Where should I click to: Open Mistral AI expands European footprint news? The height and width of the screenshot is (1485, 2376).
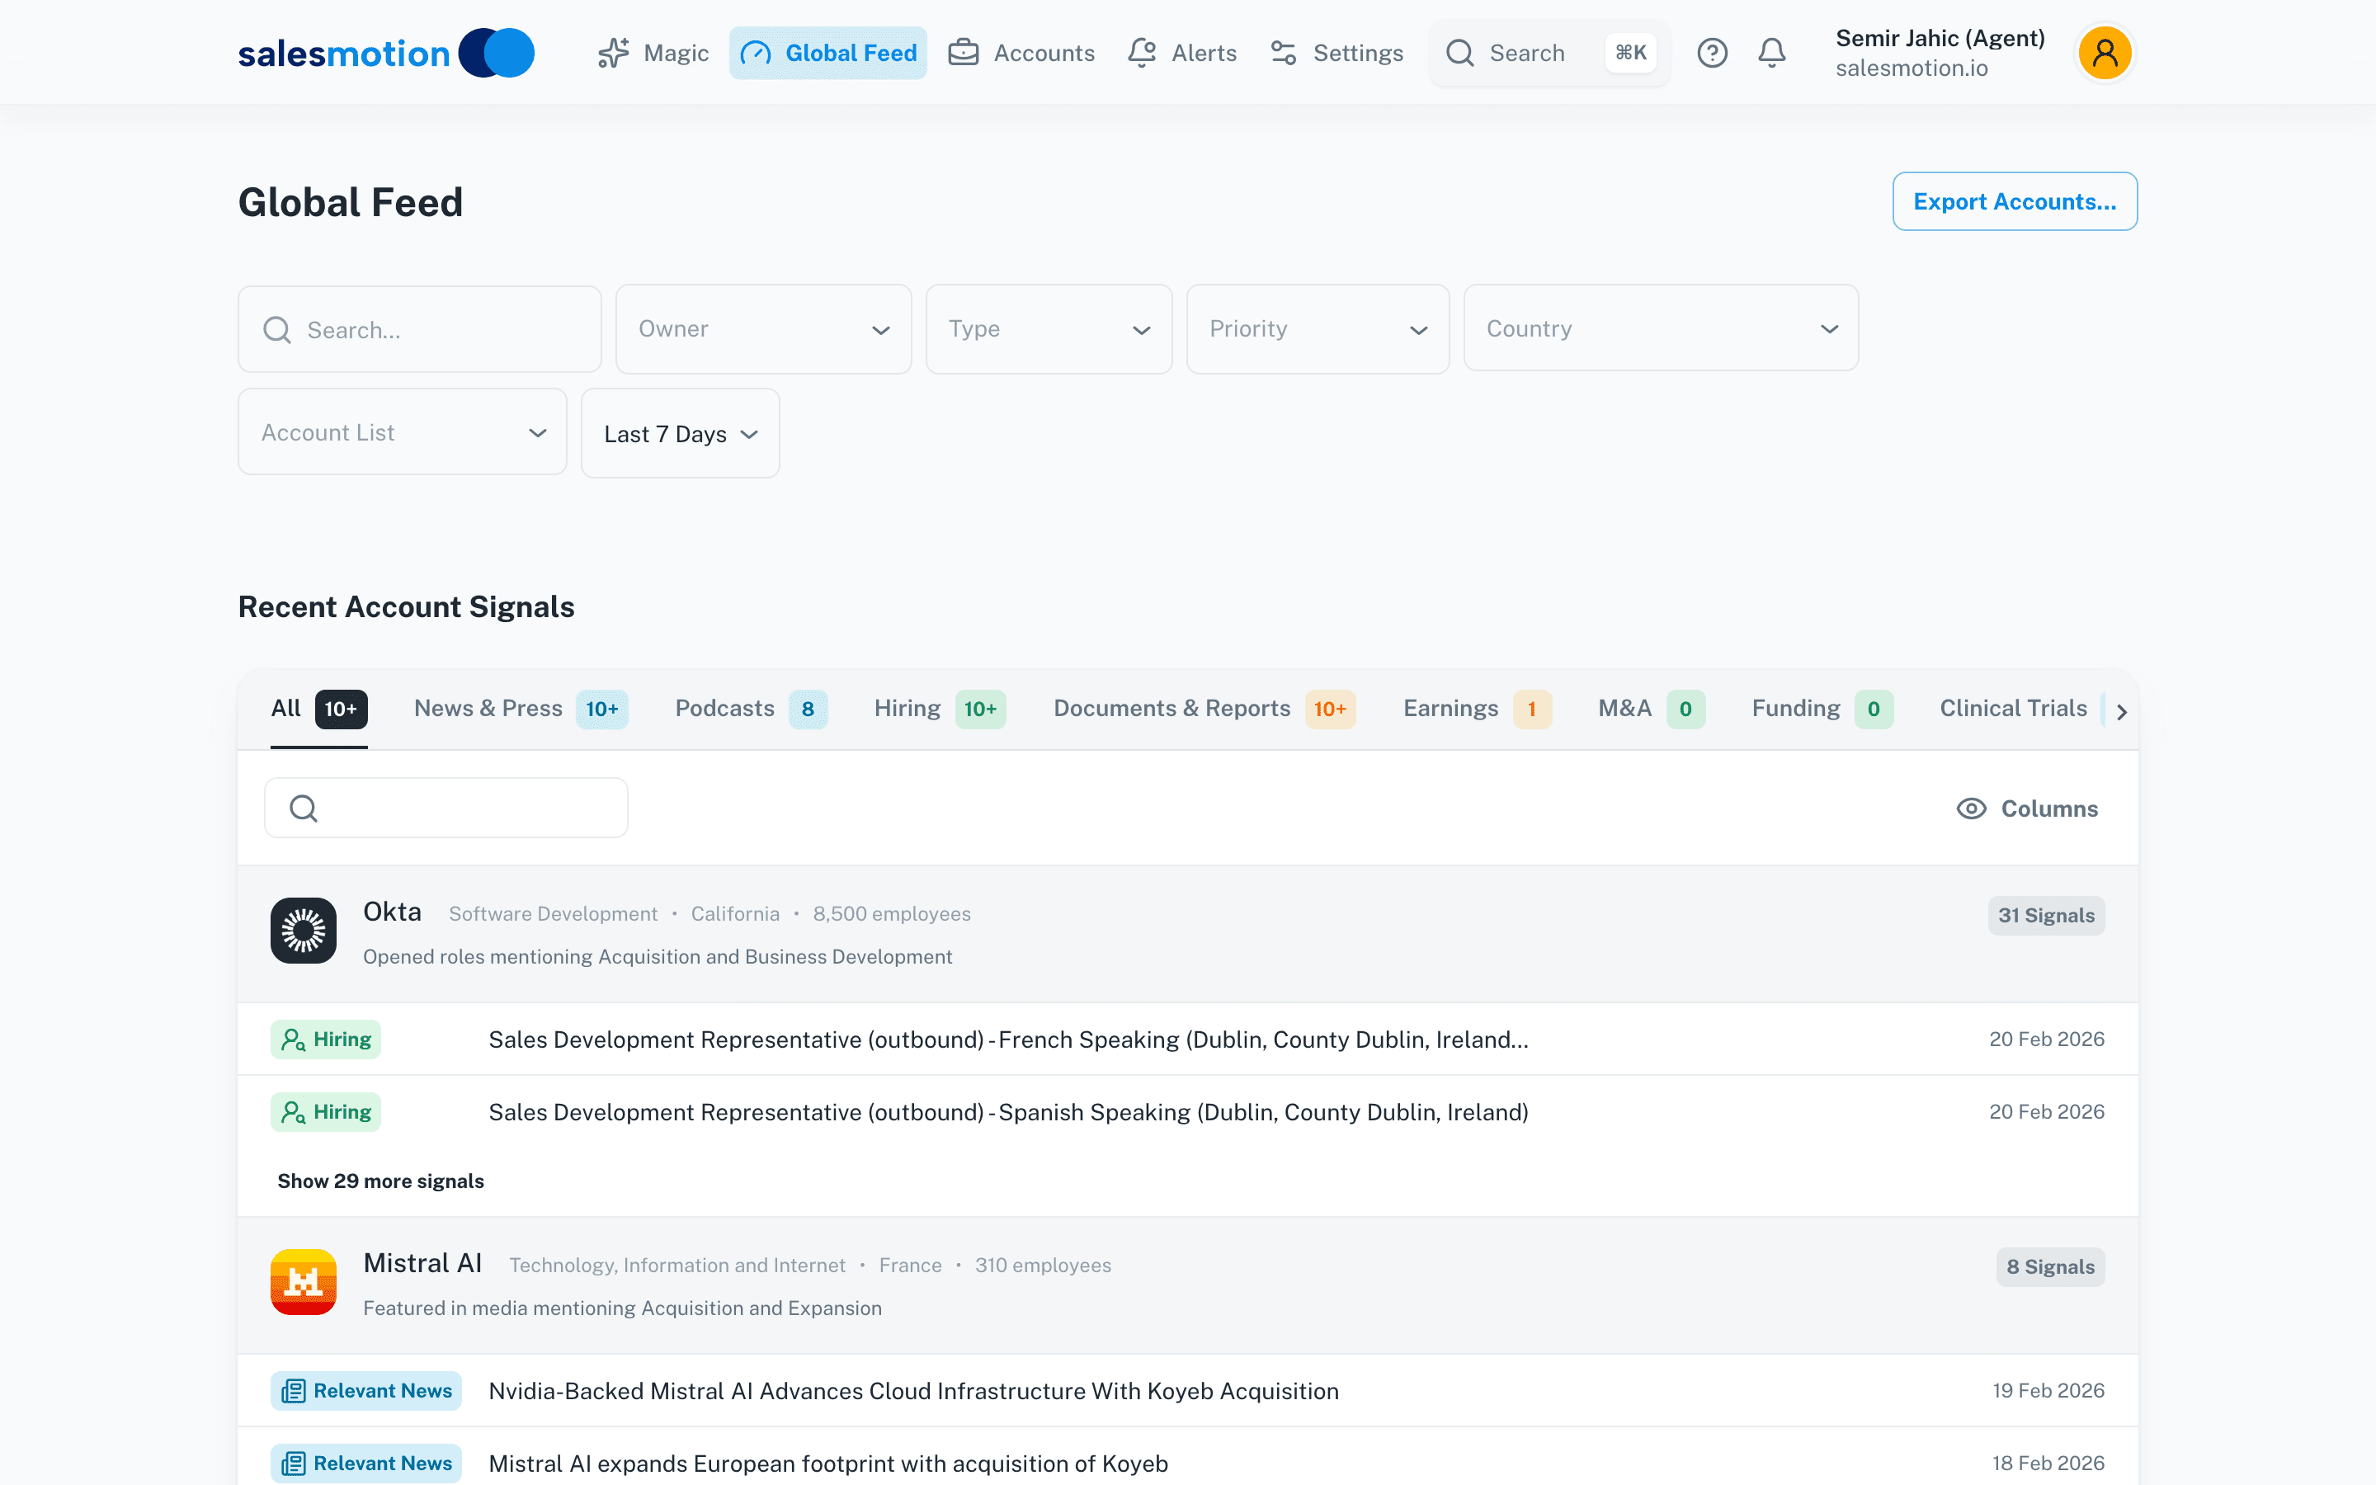click(x=828, y=1464)
